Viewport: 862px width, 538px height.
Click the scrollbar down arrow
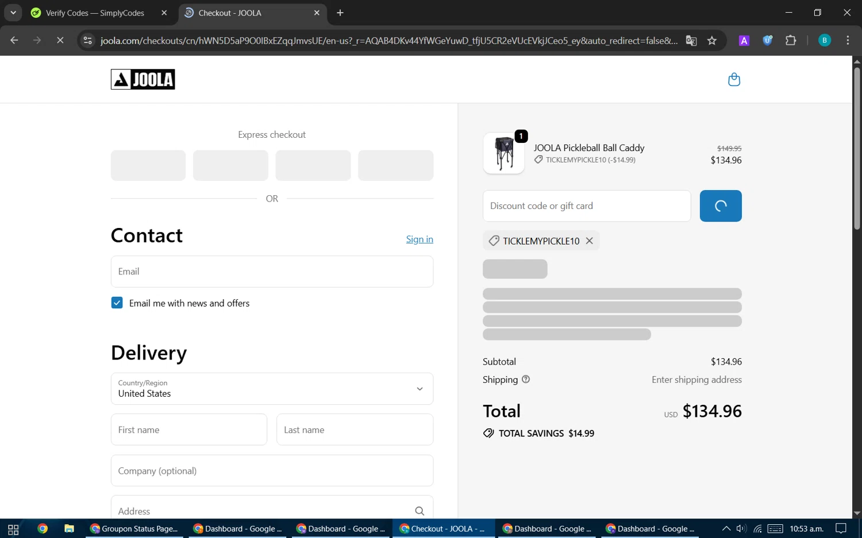[857, 513]
